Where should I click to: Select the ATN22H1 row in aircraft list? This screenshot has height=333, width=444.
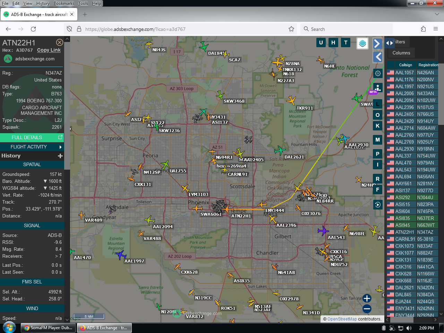(412, 232)
